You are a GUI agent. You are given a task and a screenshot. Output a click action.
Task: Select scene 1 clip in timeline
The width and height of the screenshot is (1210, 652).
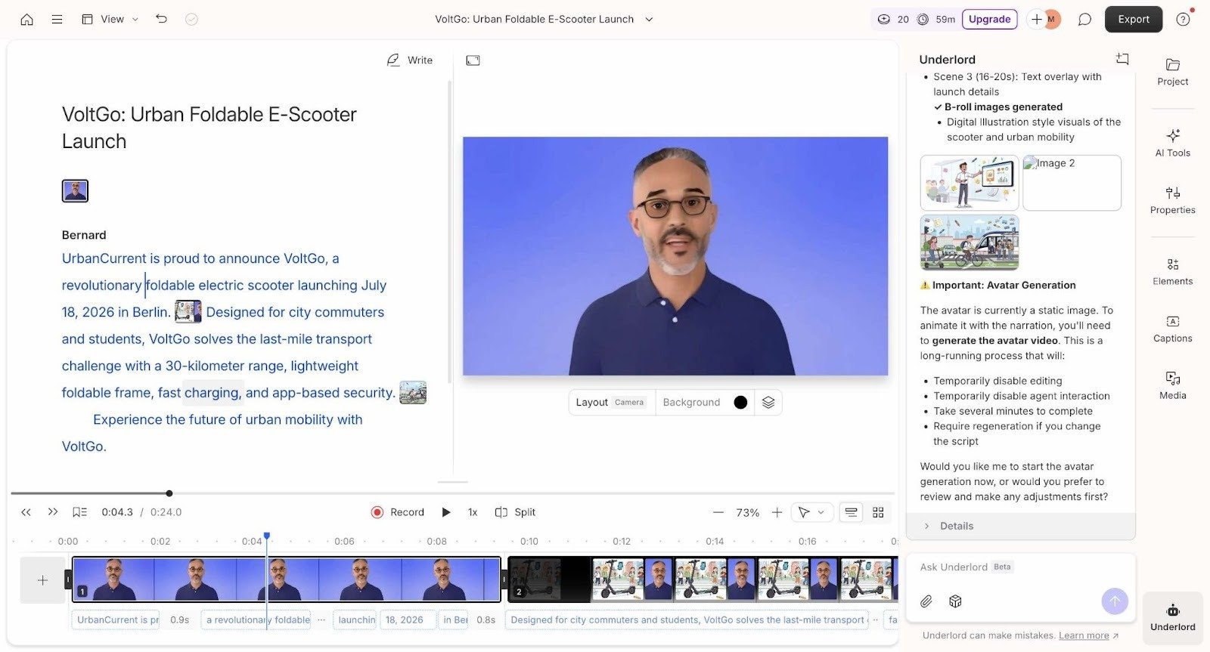click(x=286, y=580)
